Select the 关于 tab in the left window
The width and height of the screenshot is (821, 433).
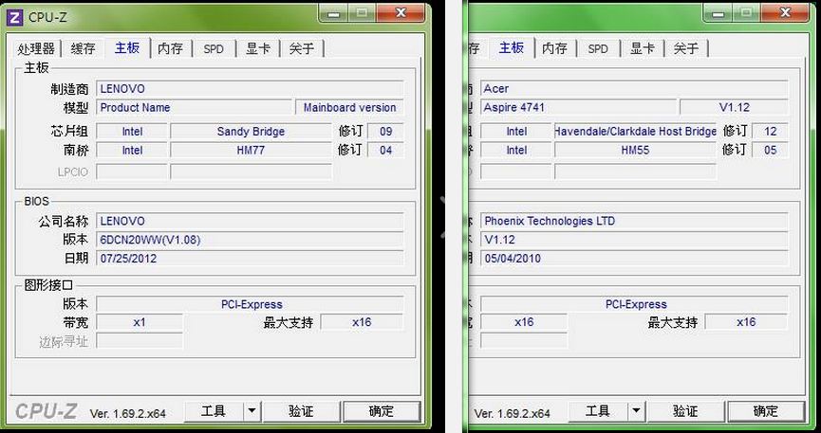(x=302, y=48)
